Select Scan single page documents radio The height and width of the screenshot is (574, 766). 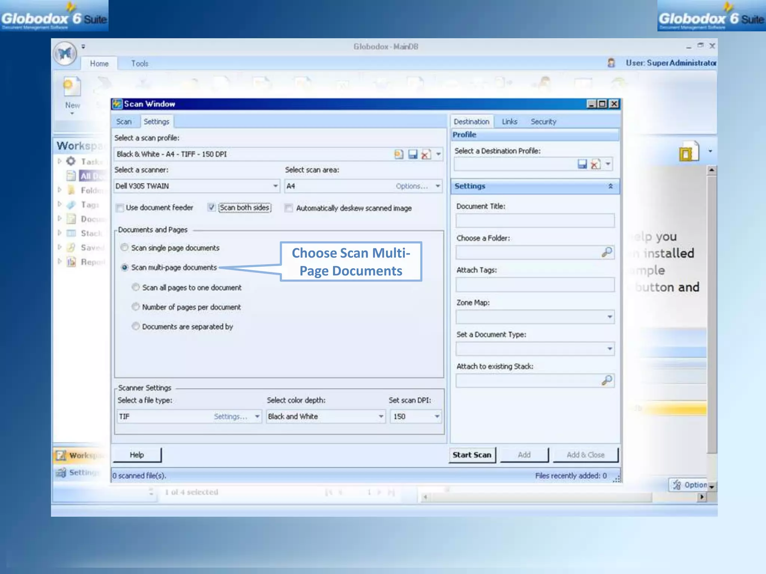(125, 247)
